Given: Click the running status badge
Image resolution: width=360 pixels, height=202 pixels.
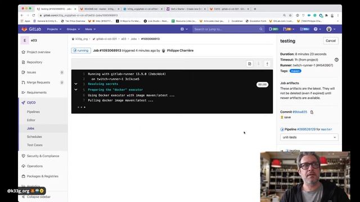Looking at the screenshot, I should coord(81,50).
